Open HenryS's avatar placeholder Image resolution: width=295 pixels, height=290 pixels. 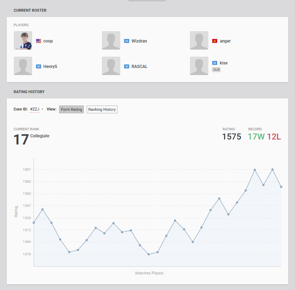click(23, 66)
